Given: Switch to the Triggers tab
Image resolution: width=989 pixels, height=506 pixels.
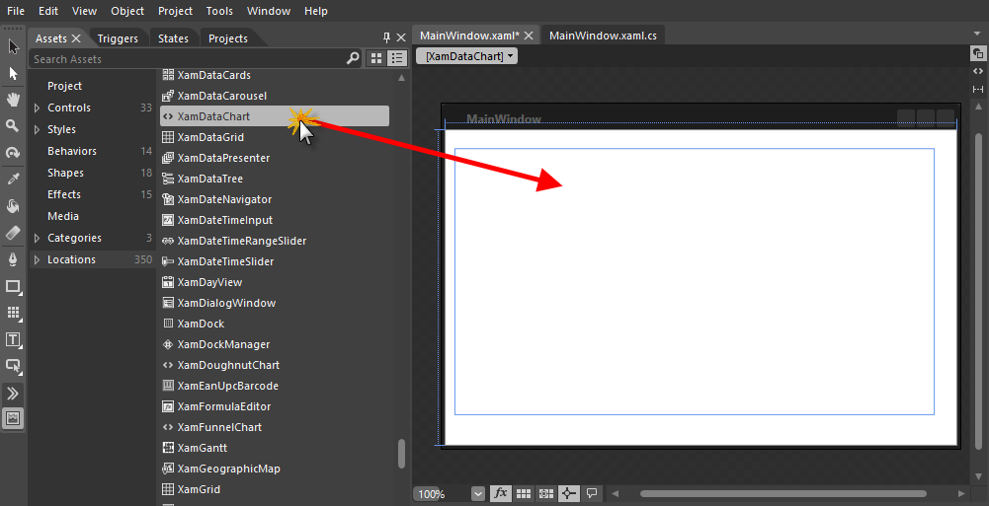Looking at the screenshot, I should pyautogui.click(x=118, y=38).
